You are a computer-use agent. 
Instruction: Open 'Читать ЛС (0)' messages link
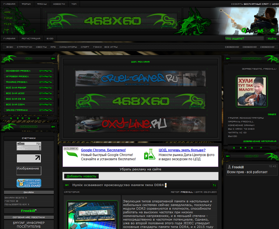pos(238,133)
